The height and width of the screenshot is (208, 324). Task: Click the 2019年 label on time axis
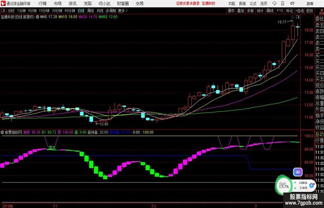[7, 206]
